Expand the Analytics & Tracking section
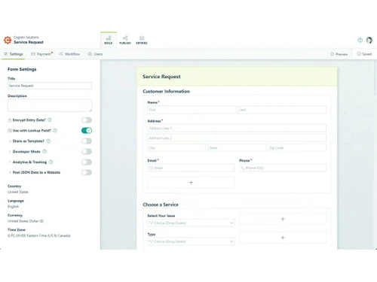This screenshot has width=377, height=282. pos(10,162)
